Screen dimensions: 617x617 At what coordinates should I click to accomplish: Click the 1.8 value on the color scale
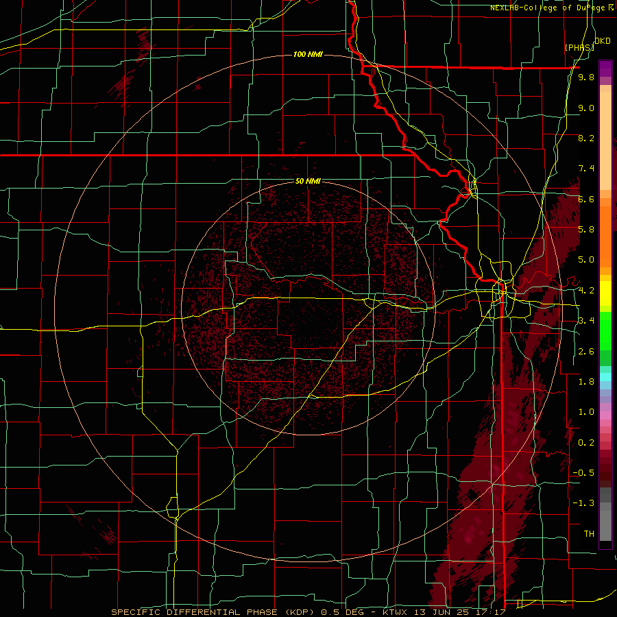click(x=586, y=382)
